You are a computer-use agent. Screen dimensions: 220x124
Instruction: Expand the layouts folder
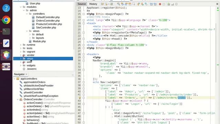tap(30, 38)
